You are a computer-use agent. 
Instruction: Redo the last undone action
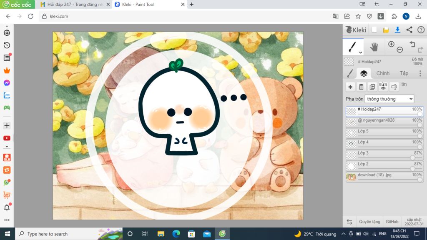(420, 50)
